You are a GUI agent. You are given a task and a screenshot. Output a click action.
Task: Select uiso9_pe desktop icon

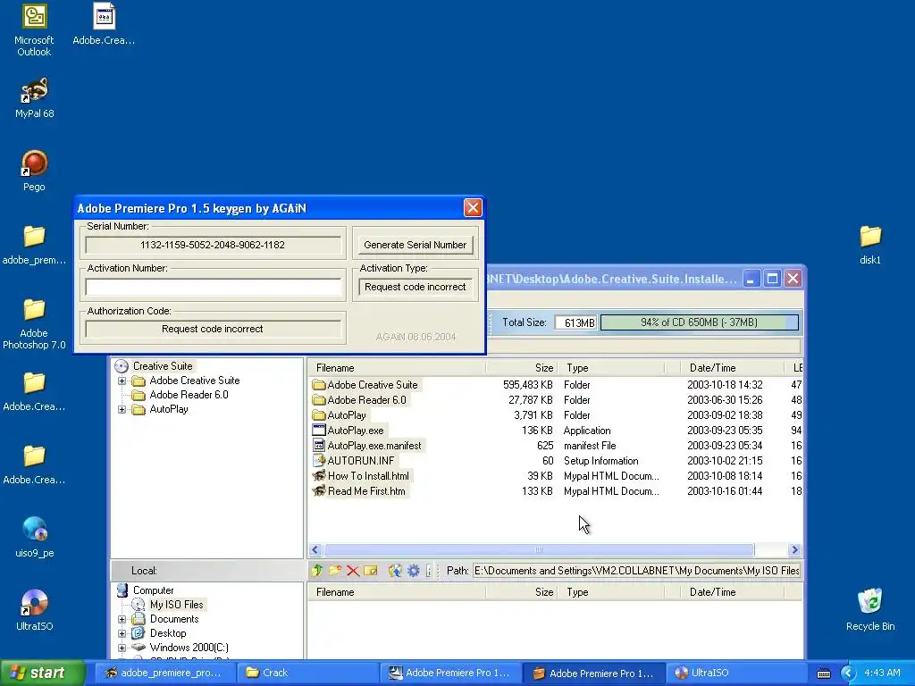pos(35,537)
